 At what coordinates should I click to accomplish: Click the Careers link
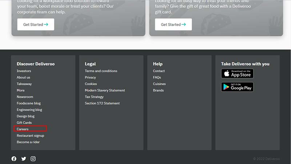click(x=23, y=129)
